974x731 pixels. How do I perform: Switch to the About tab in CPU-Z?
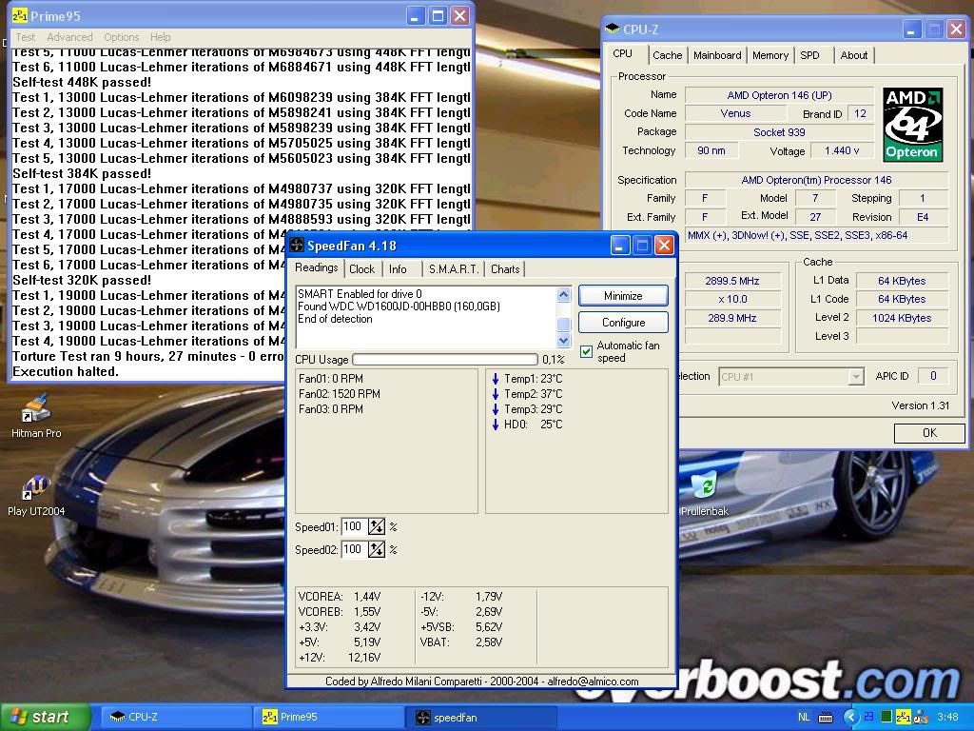click(x=853, y=55)
